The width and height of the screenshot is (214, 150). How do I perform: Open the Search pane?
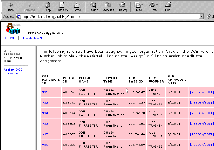(x=93, y=7)
